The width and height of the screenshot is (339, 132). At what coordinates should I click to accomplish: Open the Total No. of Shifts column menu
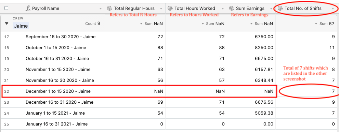(333, 9)
